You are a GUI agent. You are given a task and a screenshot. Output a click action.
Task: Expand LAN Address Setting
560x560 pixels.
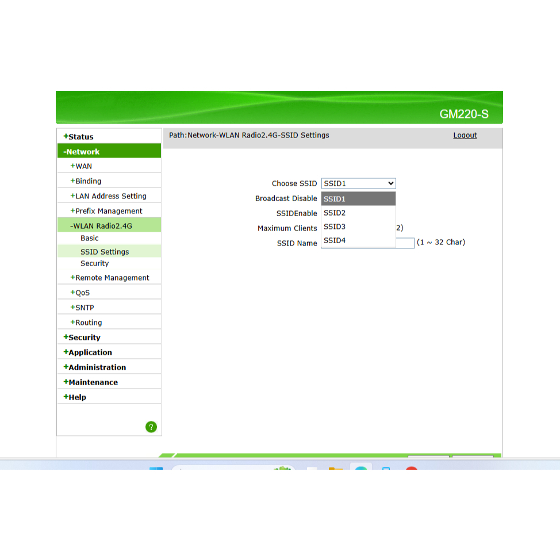coord(109,196)
